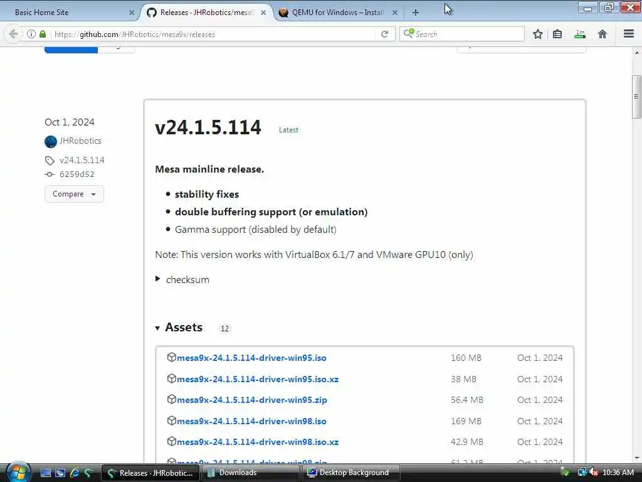Launch Internet Explorer from quick launch
The width and height of the screenshot is (642, 482).
coord(75,473)
